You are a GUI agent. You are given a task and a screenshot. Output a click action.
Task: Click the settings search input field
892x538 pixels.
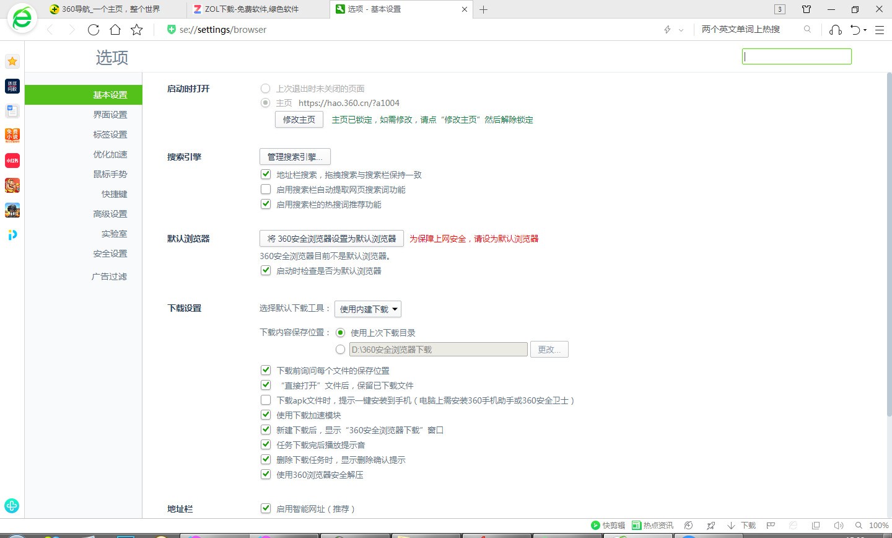tap(797, 56)
